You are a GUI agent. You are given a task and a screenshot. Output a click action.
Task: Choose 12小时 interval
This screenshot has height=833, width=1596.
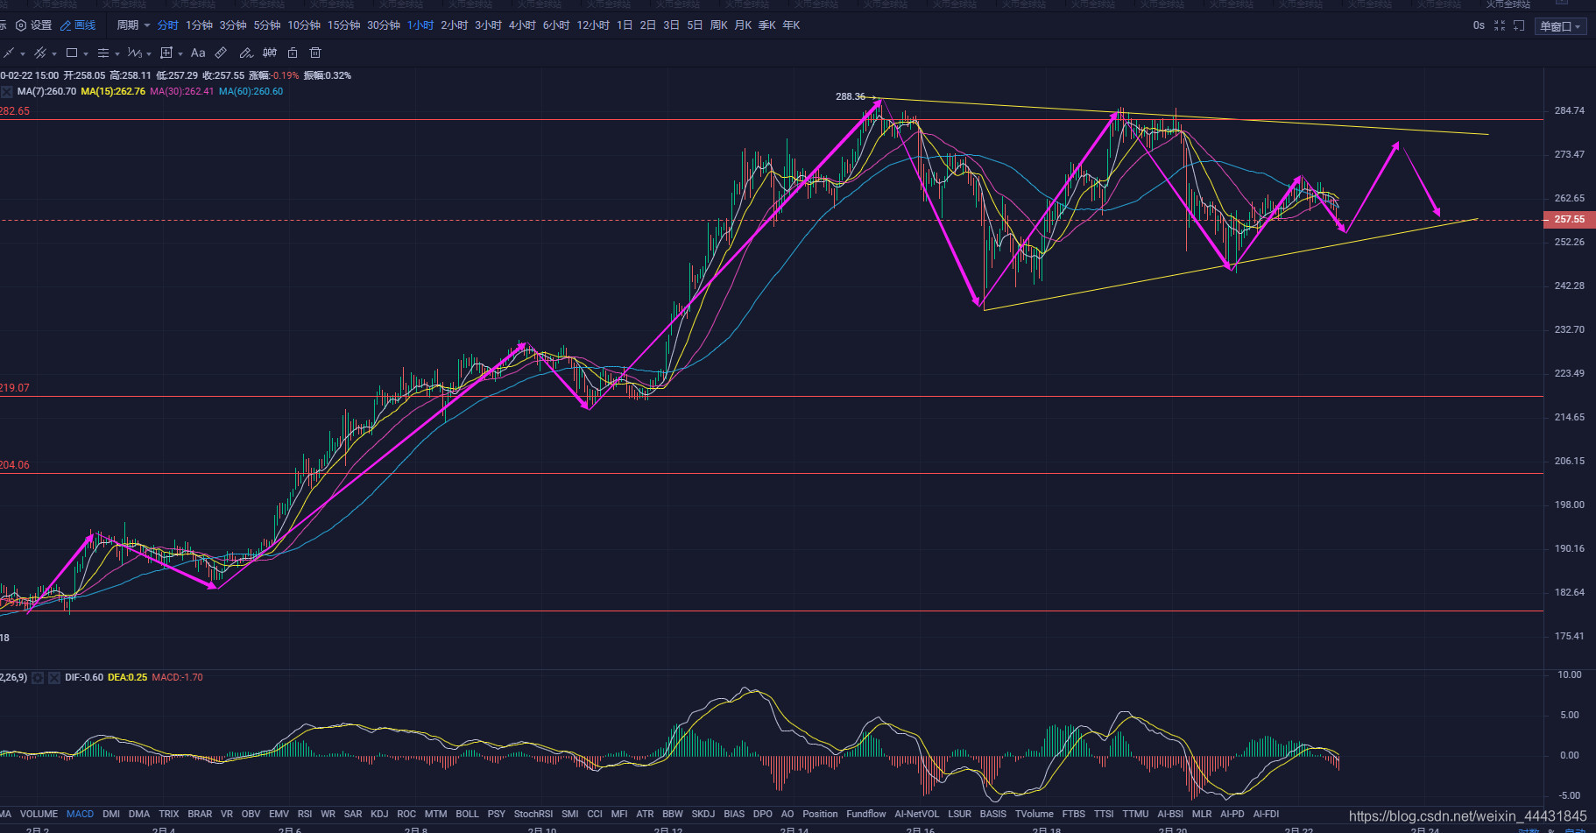pos(593,25)
